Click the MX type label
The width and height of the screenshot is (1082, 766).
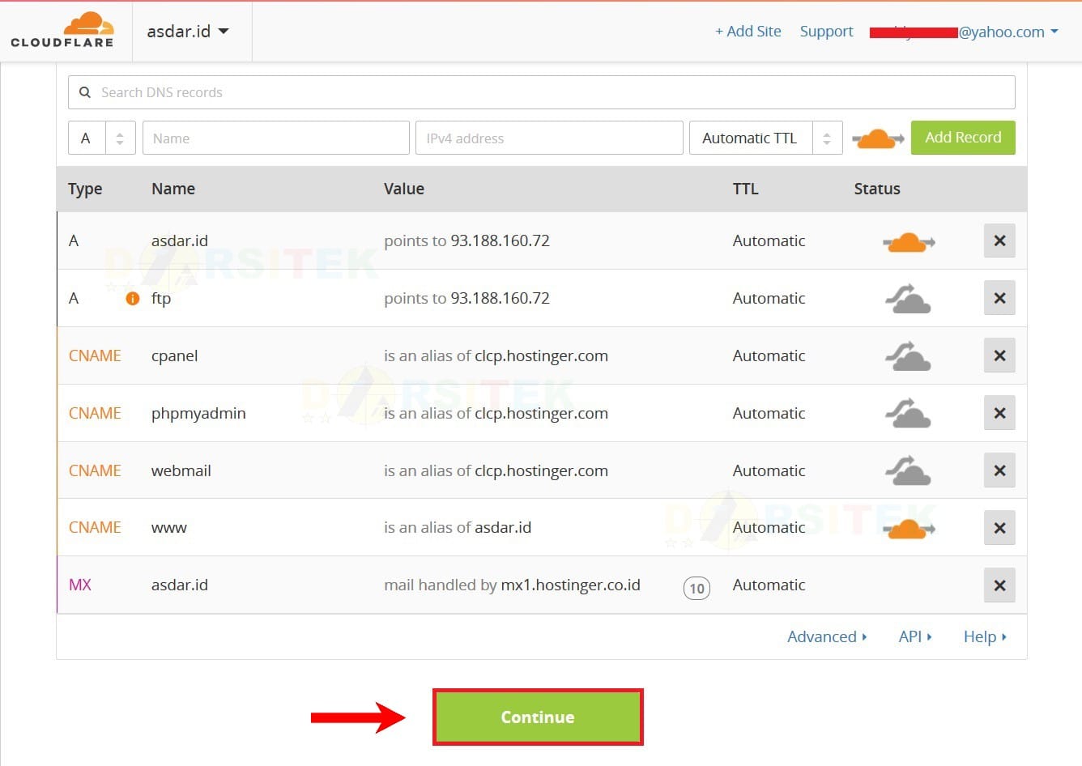click(80, 585)
